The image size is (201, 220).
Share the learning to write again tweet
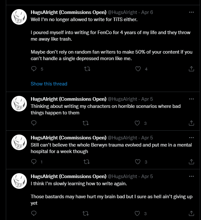191,214
